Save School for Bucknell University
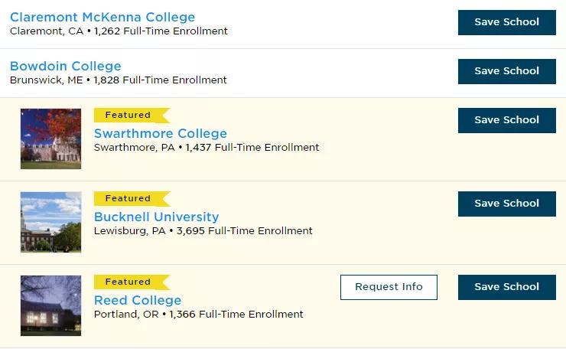Screen dimensions: 566x349 click(x=506, y=204)
